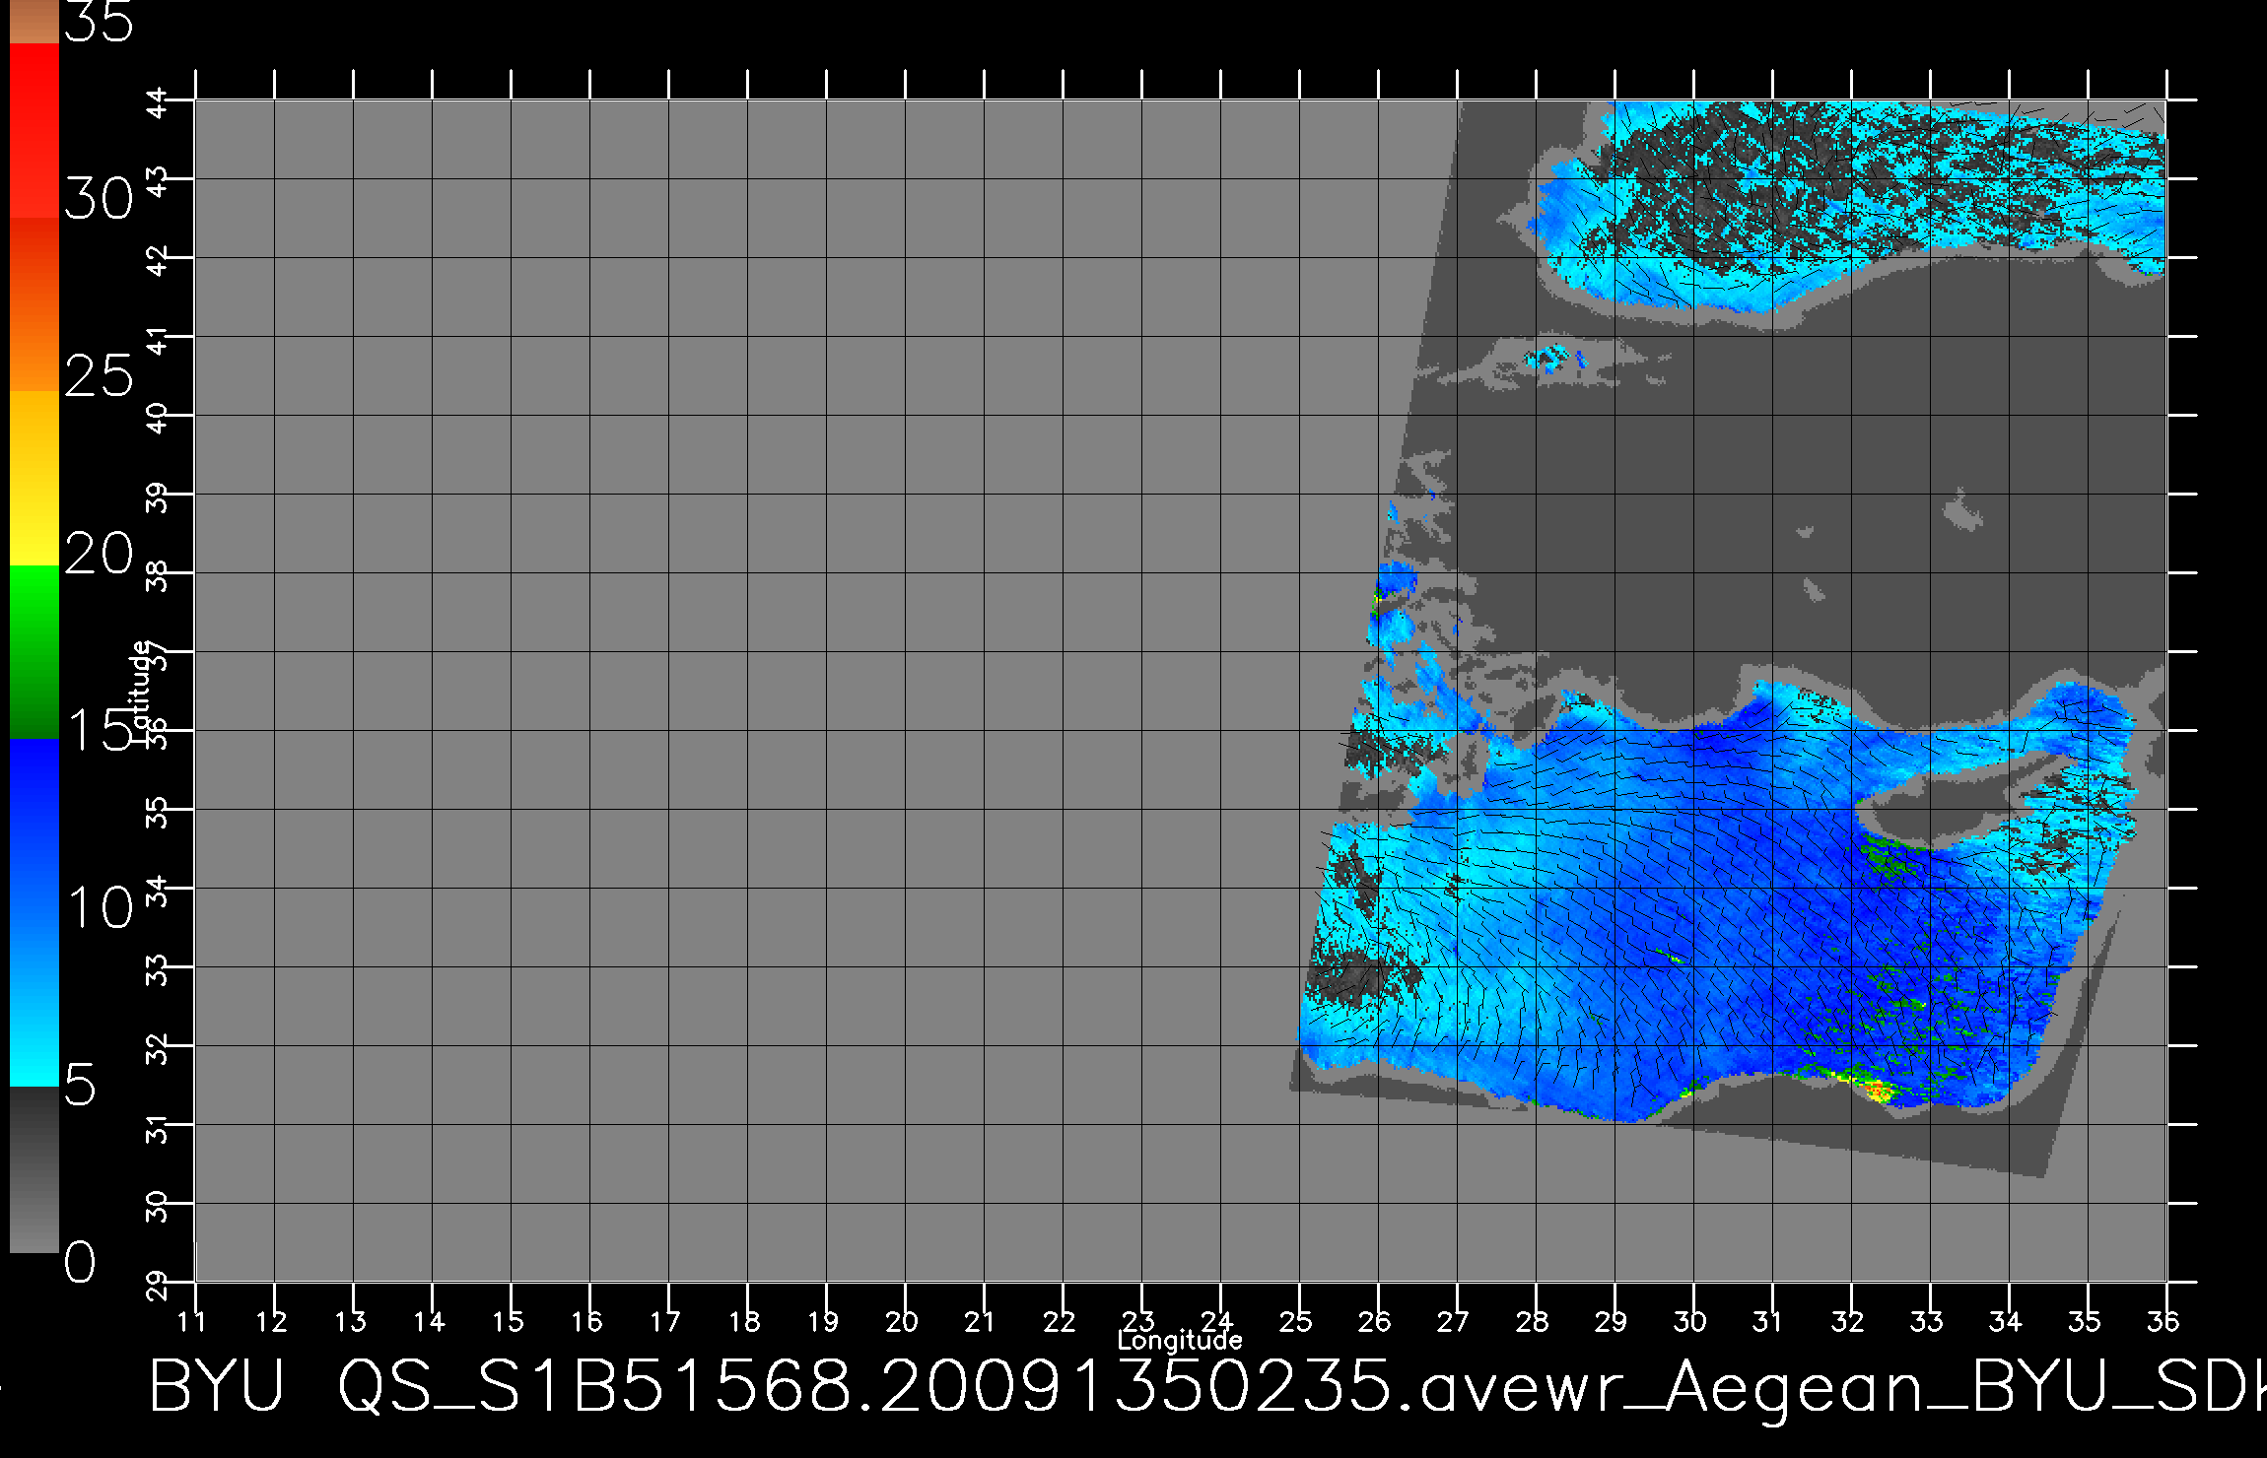Click longitude tick label 18
This screenshot has width=2267, height=1458.
tap(744, 1321)
